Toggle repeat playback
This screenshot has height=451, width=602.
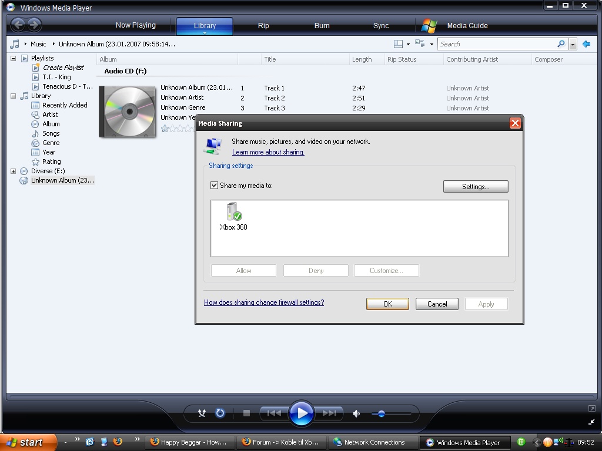coord(220,413)
